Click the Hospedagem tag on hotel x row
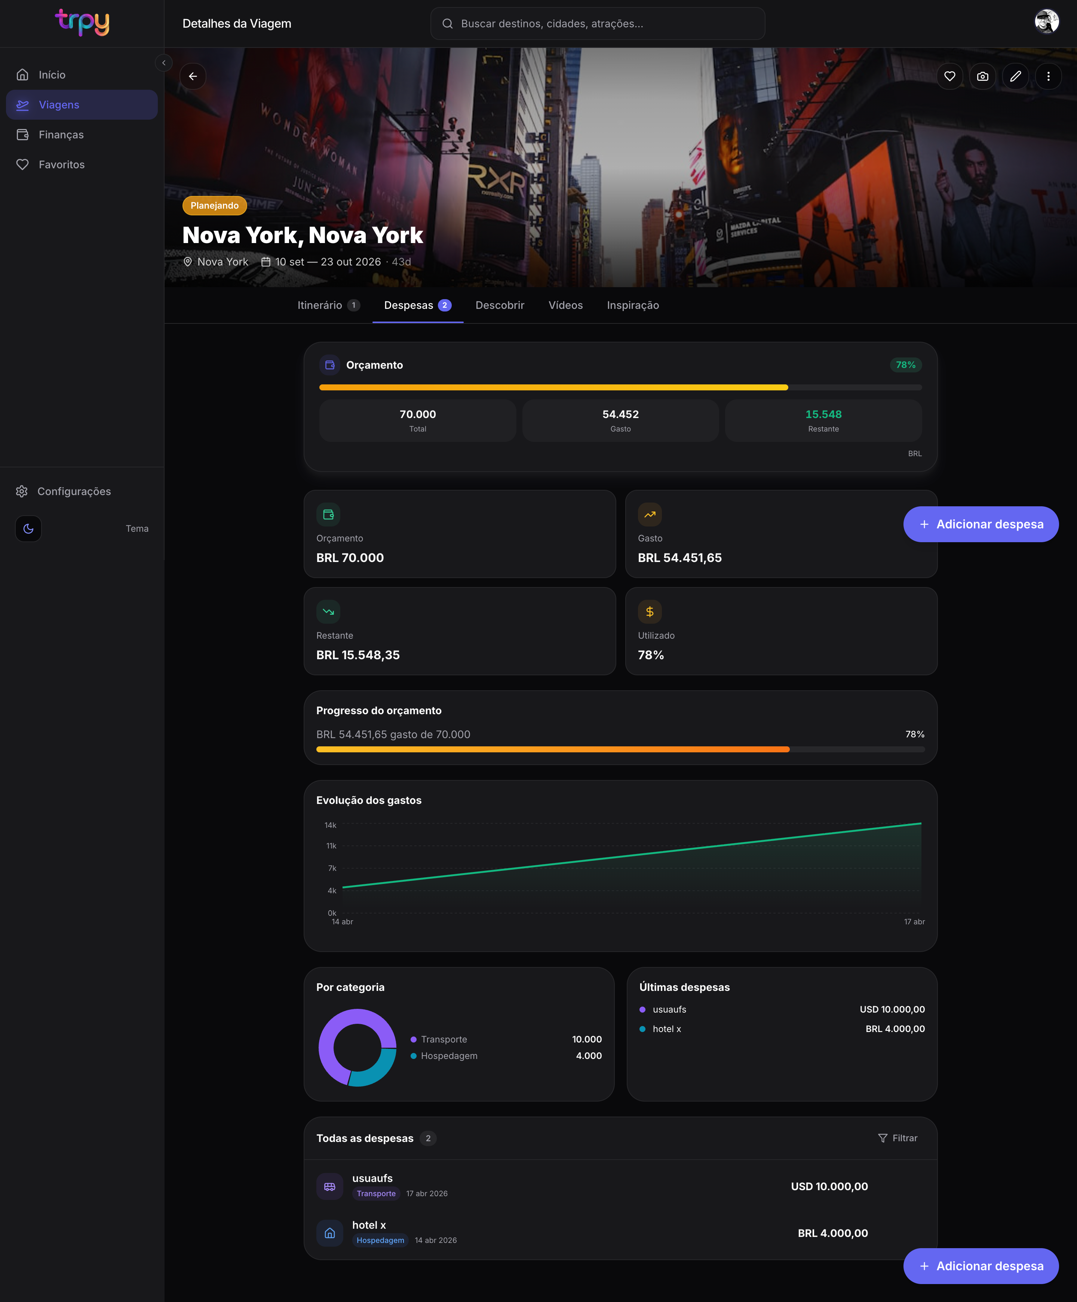This screenshot has width=1077, height=1302. tap(381, 1241)
